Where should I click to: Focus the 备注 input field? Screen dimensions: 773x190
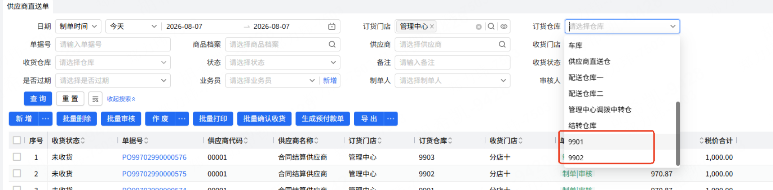[x=452, y=62]
